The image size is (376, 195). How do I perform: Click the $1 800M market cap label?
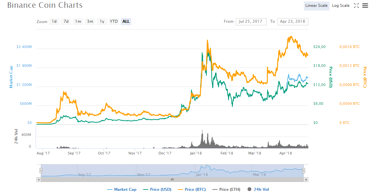24,66
